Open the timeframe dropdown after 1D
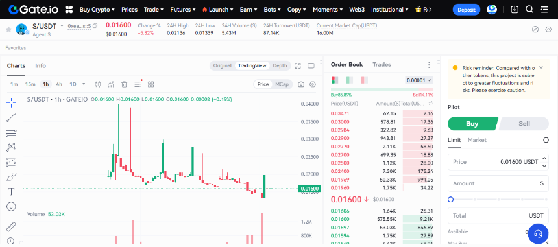Image resolution: width=558 pixels, height=247 pixels. click(x=84, y=84)
